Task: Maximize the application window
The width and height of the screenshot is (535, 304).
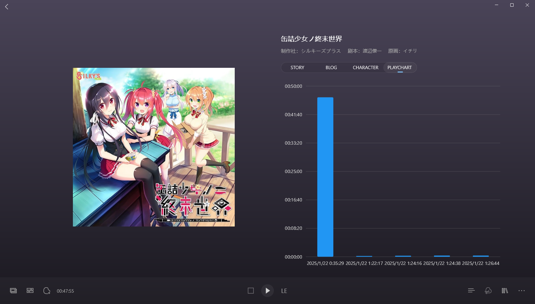Action: pyautogui.click(x=512, y=5)
